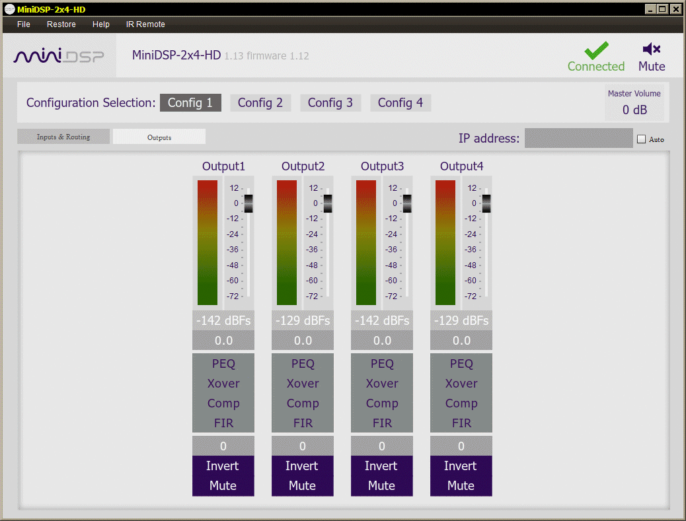Click the Output4 label
Screen dimensions: 686x521
[x=461, y=166]
